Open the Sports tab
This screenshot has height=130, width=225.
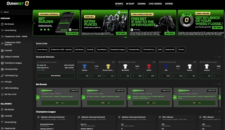pyautogui.click(x=119, y=4)
